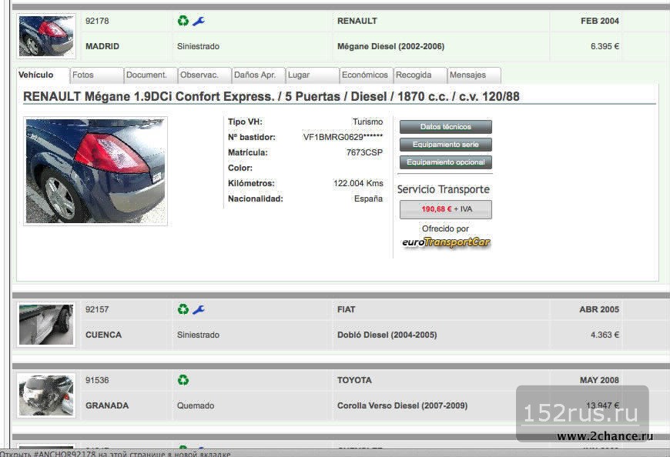The image size is (670, 457).
Task: Click Siniestrado status in Fiat row
Action: coord(198,335)
